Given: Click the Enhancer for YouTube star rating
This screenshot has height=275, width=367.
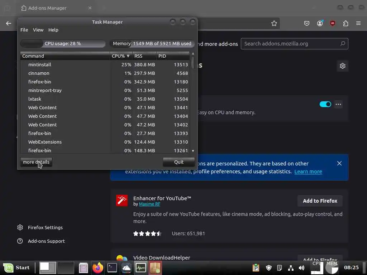Looking at the screenshot, I should (x=147, y=233).
